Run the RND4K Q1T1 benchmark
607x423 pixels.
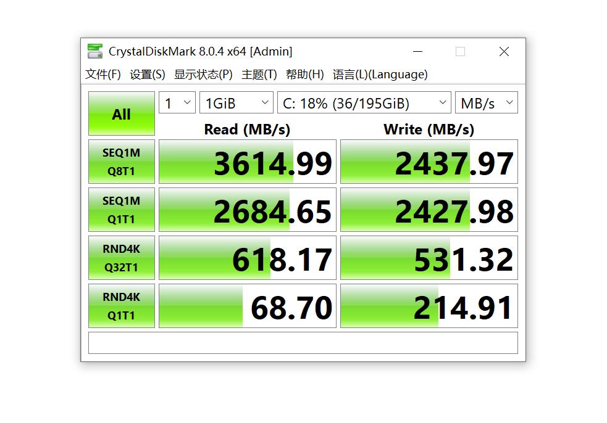point(121,306)
